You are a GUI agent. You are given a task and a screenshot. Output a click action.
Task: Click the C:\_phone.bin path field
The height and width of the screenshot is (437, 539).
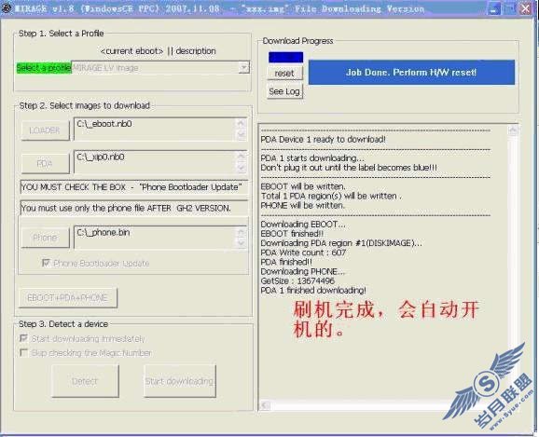pyautogui.click(x=156, y=238)
